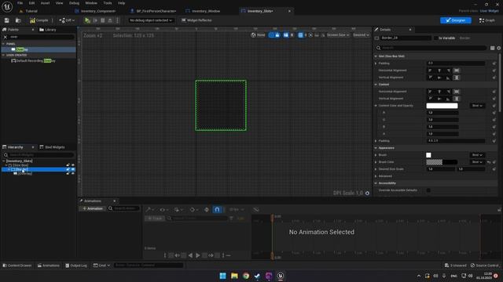Expand the Slot Padding property

pos(376,63)
